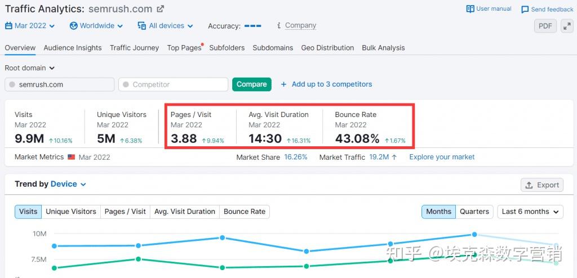This screenshot has height=278, width=577.
Task: Open semrush.com external link icon
Action: [x=161, y=8]
